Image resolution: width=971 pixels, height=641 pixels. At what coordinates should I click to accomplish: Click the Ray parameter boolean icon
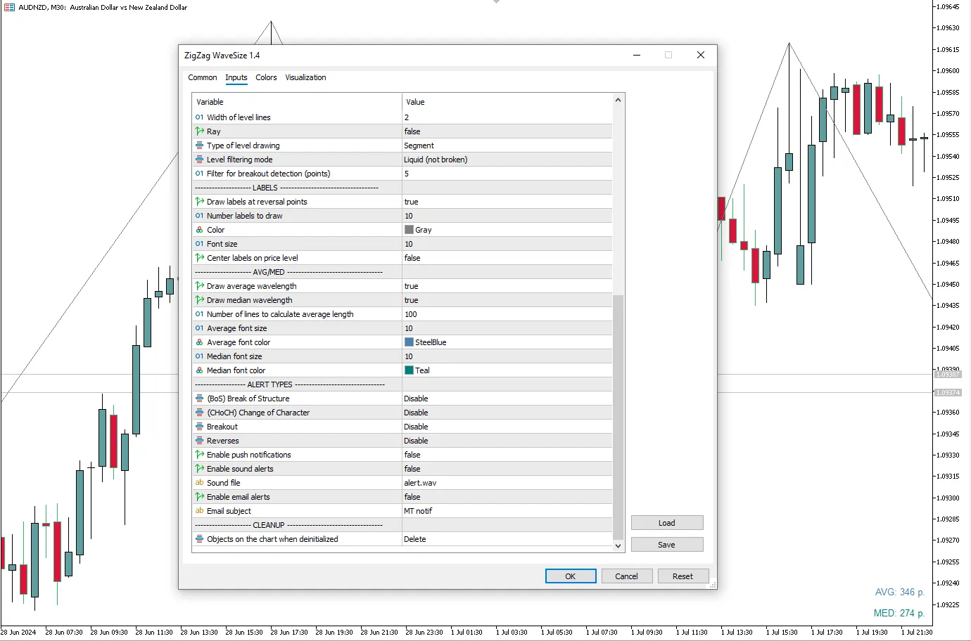coord(200,131)
